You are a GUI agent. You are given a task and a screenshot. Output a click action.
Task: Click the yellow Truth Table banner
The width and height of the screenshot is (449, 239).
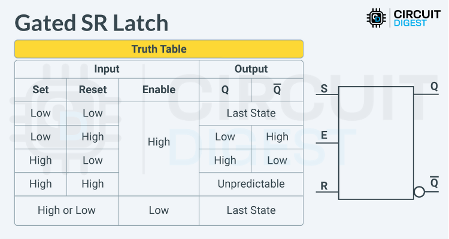tap(159, 49)
